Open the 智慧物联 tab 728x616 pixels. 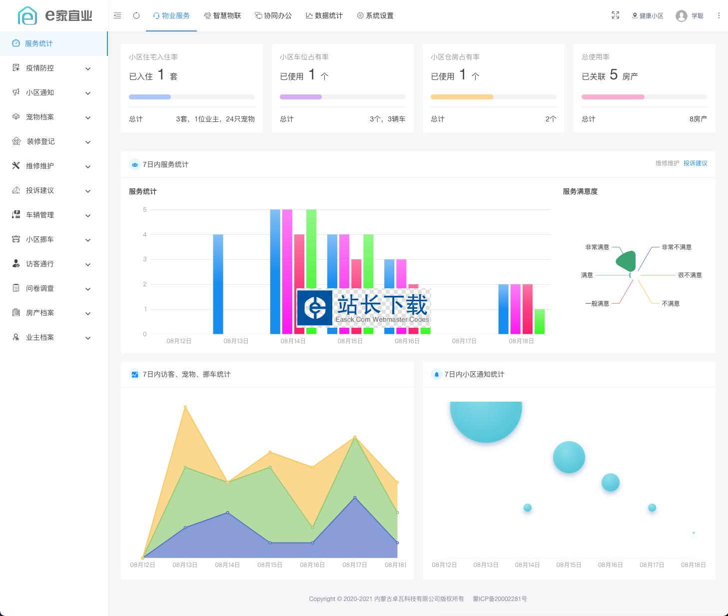(x=222, y=15)
